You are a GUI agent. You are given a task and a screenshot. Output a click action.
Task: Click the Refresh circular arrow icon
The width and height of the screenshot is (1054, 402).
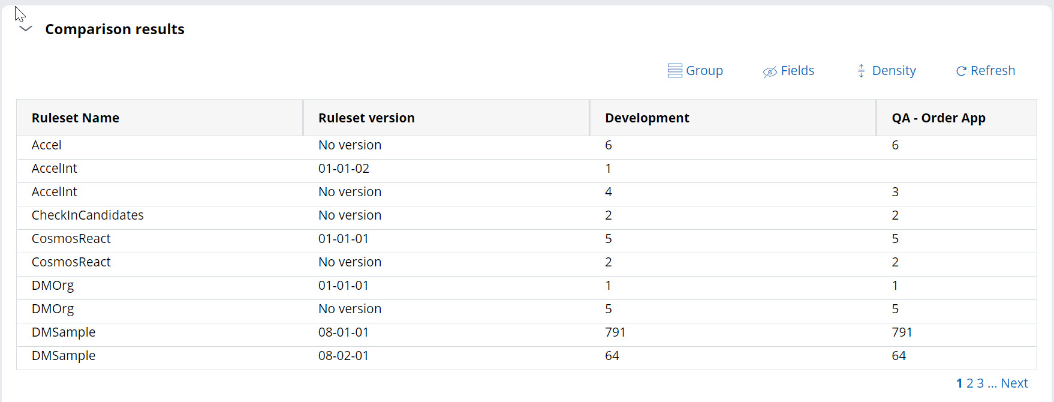(x=961, y=71)
